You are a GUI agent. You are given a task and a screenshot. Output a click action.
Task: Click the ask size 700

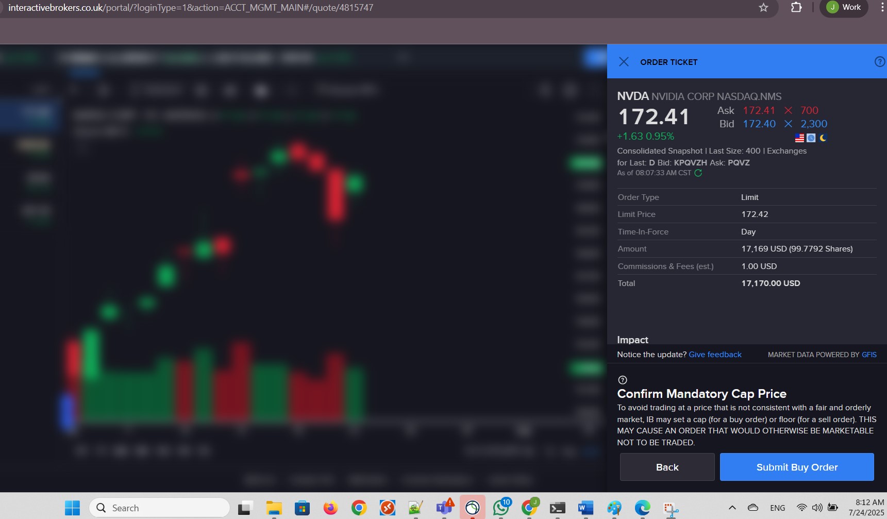pos(809,110)
